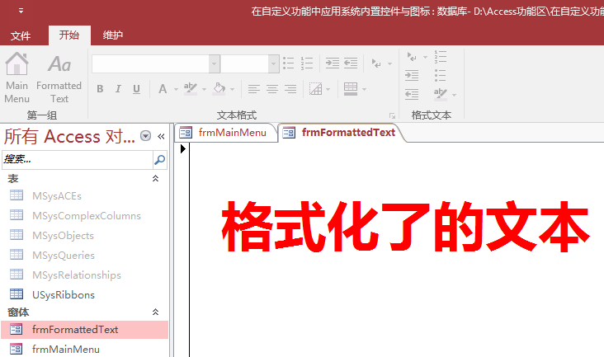The image size is (604, 357).
Task: Open gridlines dropdown arrow
Action: (x=328, y=89)
